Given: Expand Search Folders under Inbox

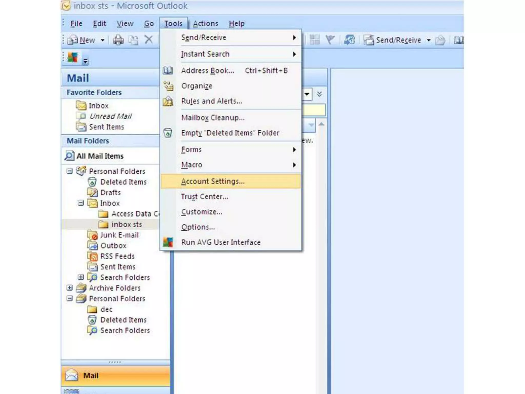Looking at the screenshot, I should pyautogui.click(x=81, y=277).
